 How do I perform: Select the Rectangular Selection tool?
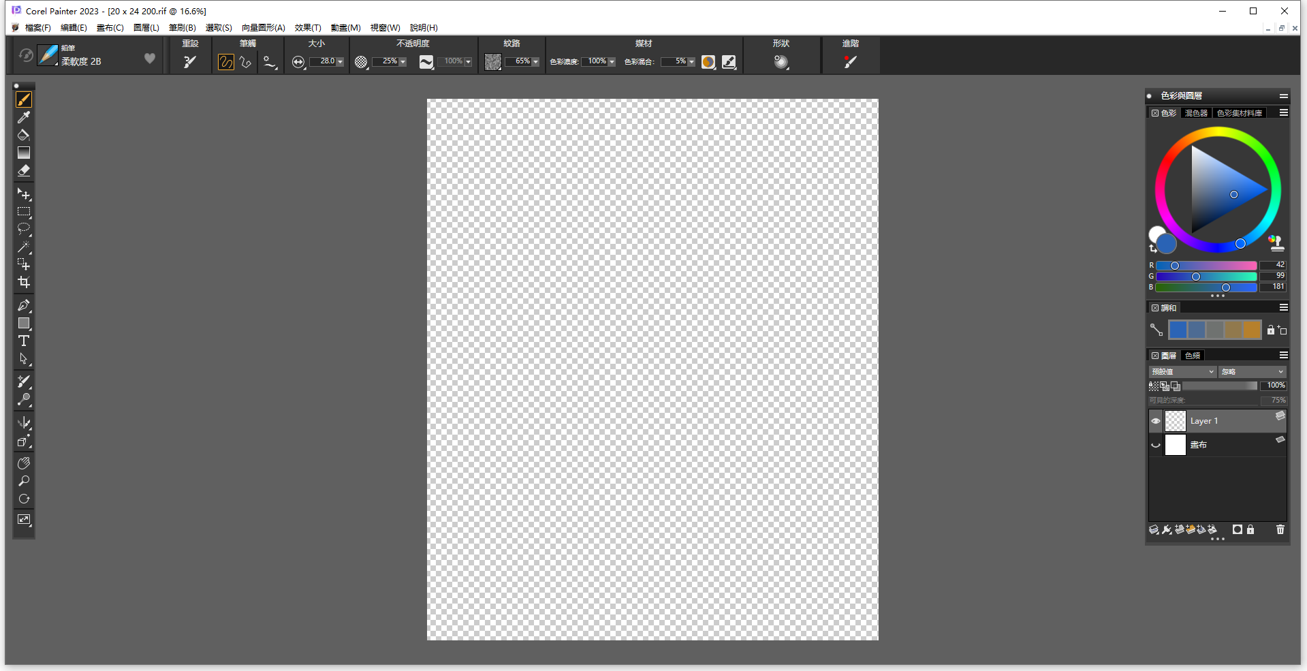coord(24,212)
